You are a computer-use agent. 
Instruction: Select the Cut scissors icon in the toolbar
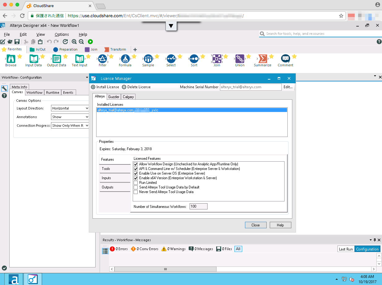click(x=26, y=42)
